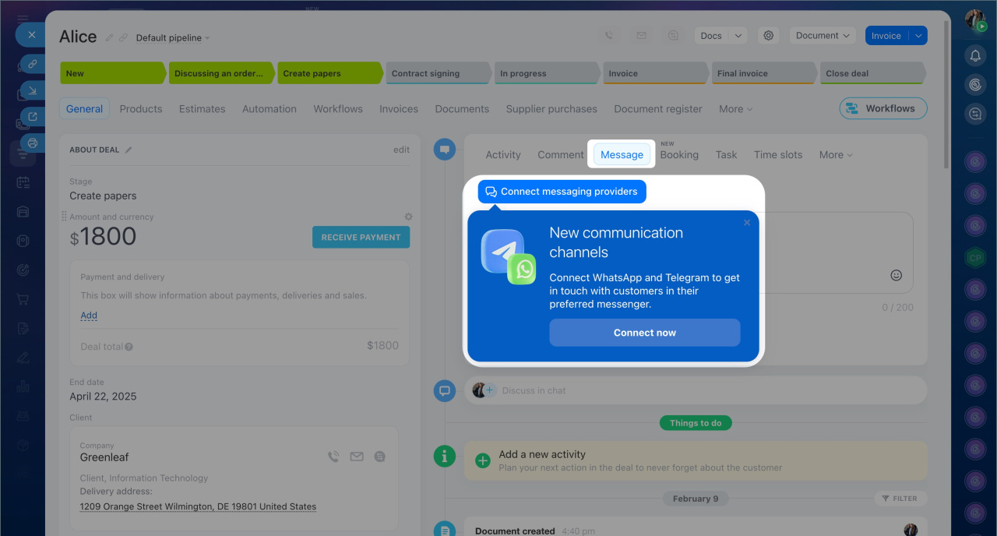The width and height of the screenshot is (997, 536).
Task: Click the copy link icon beside deal title
Action: (x=123, y=37)
